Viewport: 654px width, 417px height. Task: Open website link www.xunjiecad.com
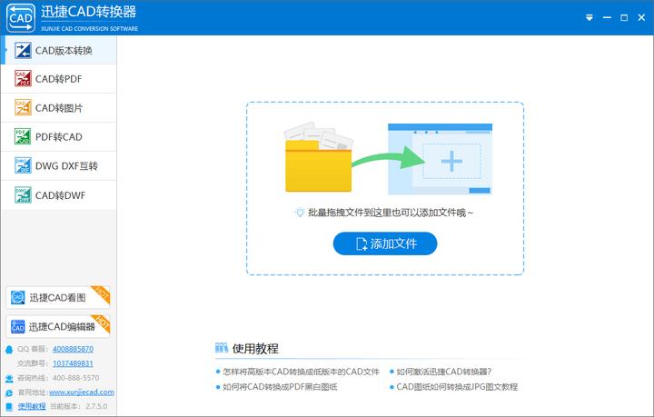point(82,392)
